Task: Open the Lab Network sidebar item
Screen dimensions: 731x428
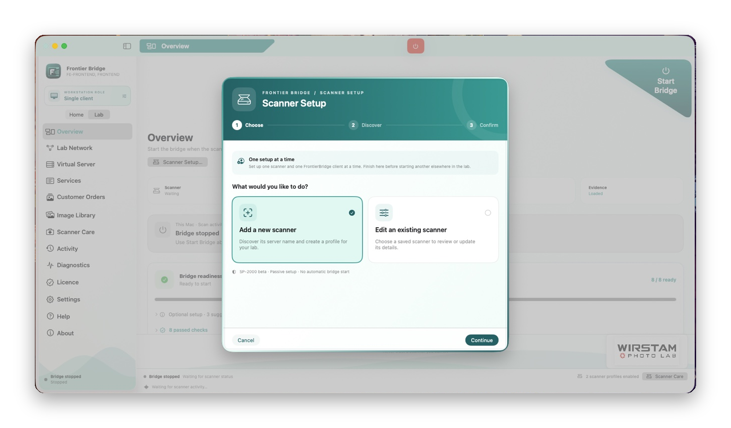Action: point(87,148)
